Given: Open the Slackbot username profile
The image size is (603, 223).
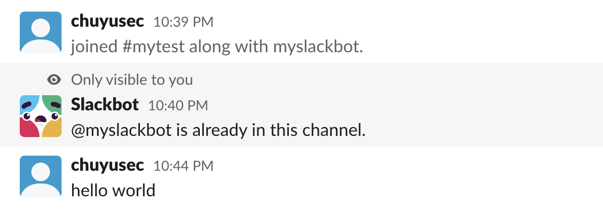Looking at the screenshot, I should (105, 105).
